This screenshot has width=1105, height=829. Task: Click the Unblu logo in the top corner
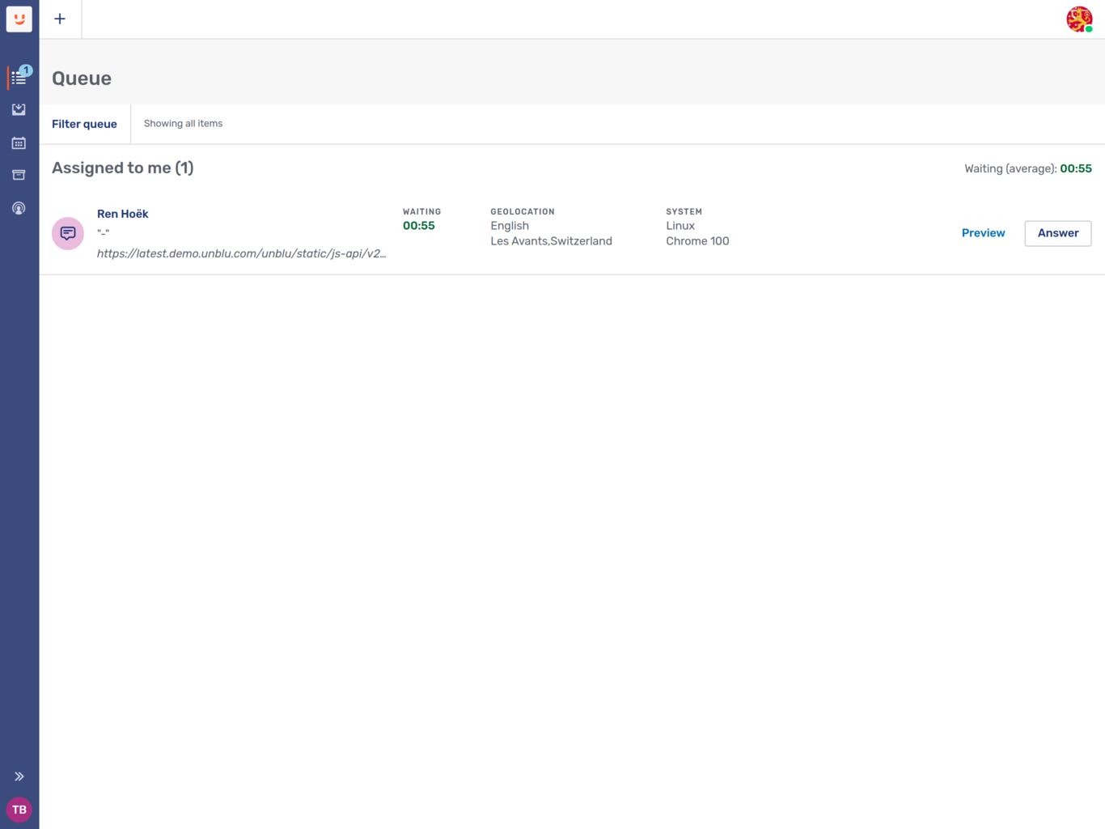pyautogui.click(x=19, y=19)
